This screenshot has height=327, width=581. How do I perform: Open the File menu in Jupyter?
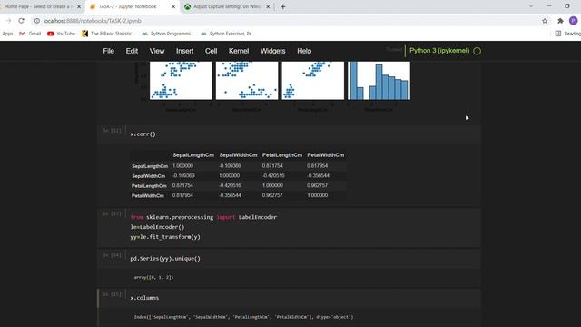109,51
